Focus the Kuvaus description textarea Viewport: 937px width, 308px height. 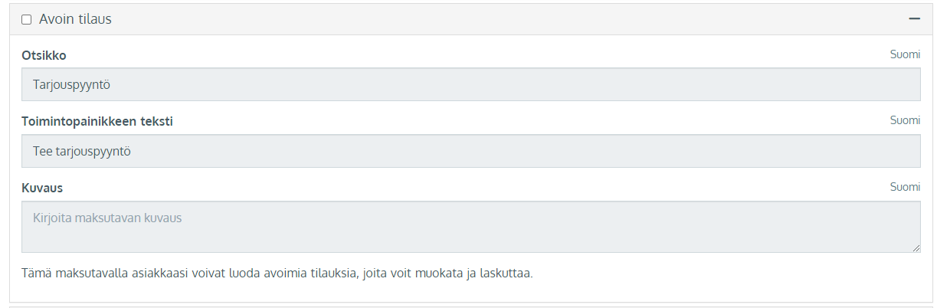tap(470, 226)
